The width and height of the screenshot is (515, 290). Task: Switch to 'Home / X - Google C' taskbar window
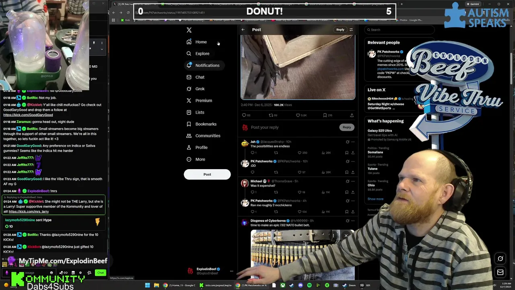179,285
